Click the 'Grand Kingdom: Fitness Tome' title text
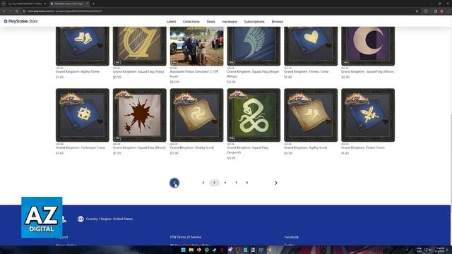 pos(306,71)
